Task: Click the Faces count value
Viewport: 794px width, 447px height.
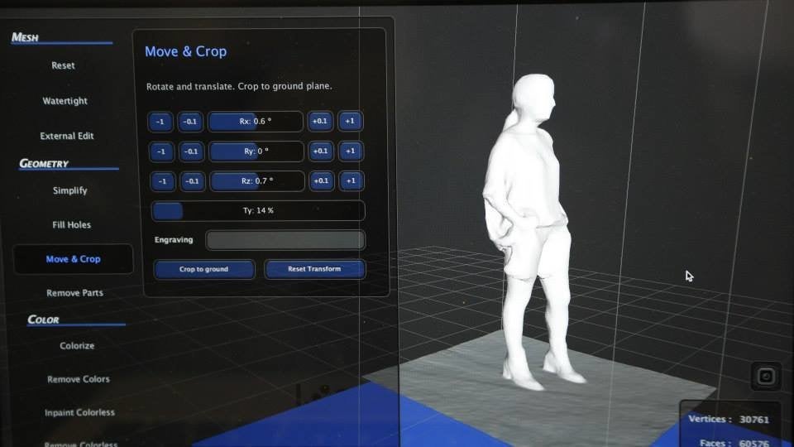Action: point(754,443)
